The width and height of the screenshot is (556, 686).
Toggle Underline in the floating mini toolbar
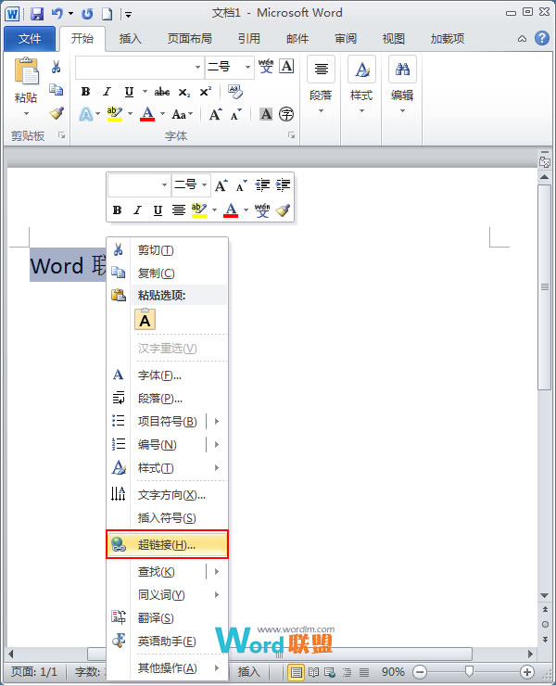pyautogui.click(x=157, y=210)
